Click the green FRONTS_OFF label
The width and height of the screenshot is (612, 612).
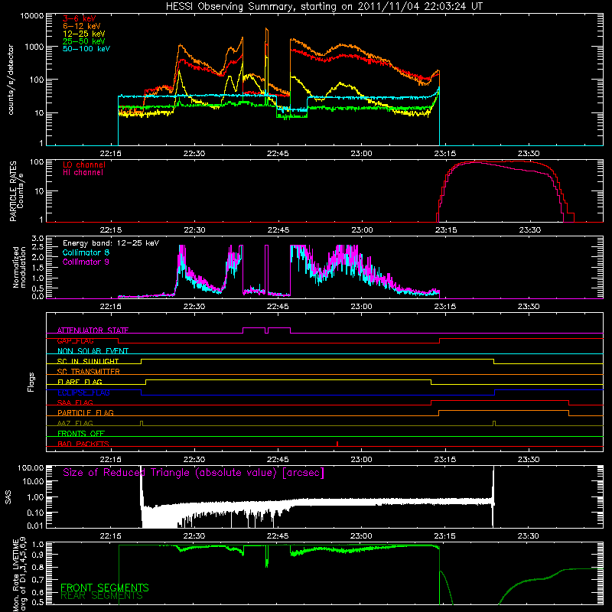pyautogui.click(x=81, y=434)
